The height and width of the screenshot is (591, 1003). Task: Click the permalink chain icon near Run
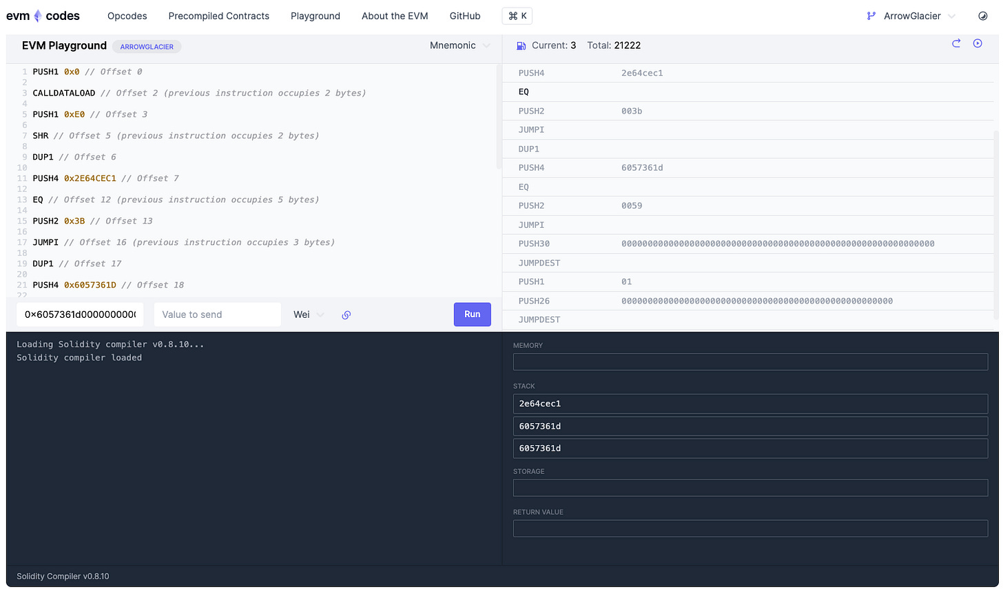[x=346, y=314]
